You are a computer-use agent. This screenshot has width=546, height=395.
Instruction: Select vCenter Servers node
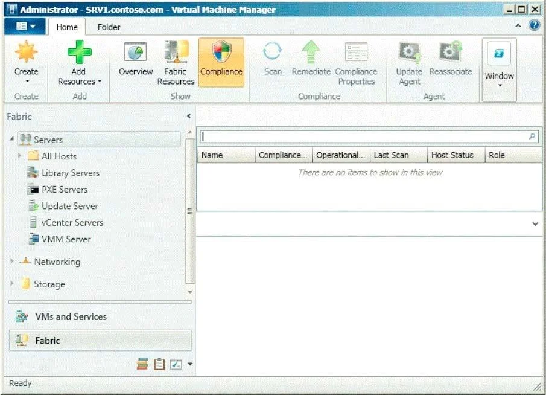click(x=66, y=222)
